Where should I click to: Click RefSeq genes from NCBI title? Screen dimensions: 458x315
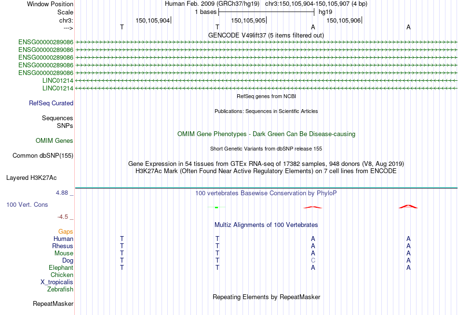click(267, 96)
